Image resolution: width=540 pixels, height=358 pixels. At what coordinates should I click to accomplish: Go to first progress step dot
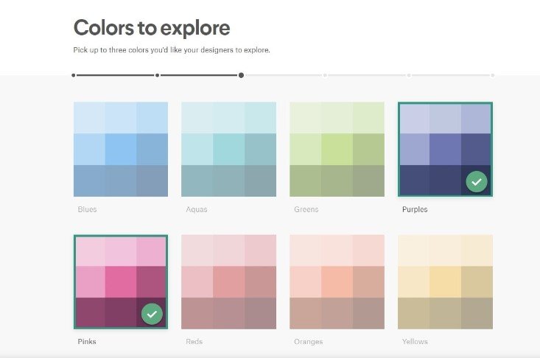(74, 75)
